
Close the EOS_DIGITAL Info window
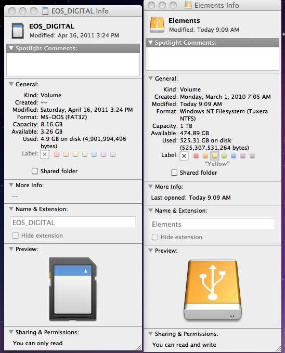[12, 11]
